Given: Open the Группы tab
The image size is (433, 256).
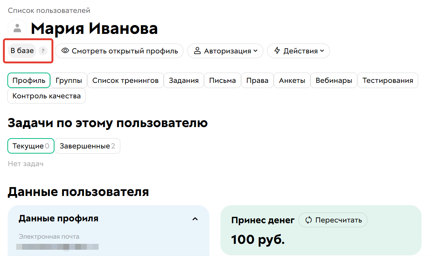Looking at the screenshot, I should tap(68, 80).
